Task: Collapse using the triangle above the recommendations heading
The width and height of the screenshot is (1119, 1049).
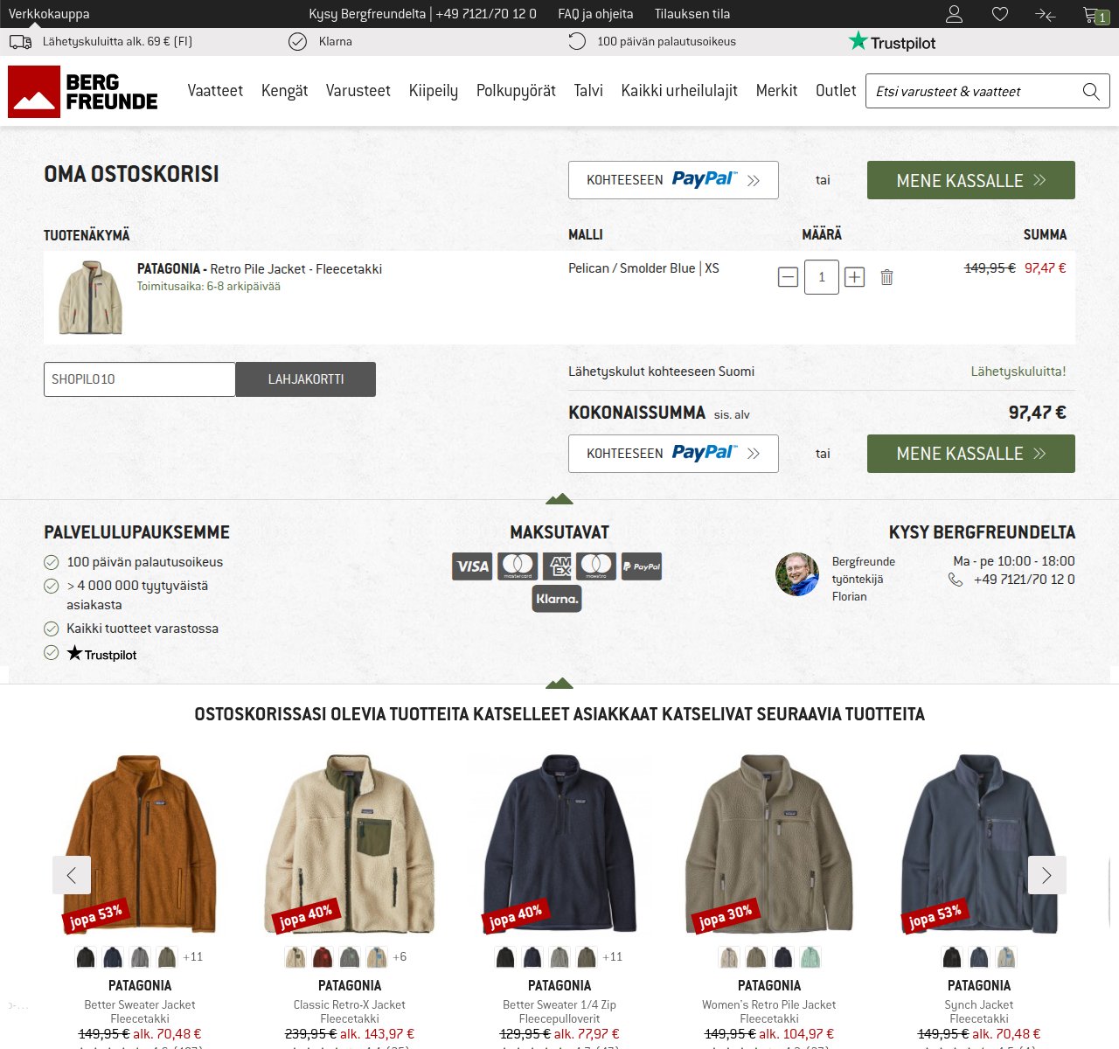Action: [559, 683]
